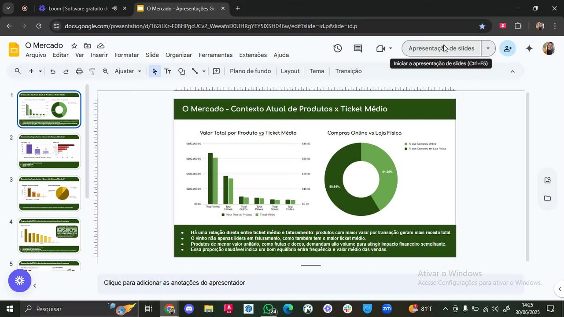Select the shape insertion tool
This screenshot has width=564, height=317.
click(x=181, y=71)
